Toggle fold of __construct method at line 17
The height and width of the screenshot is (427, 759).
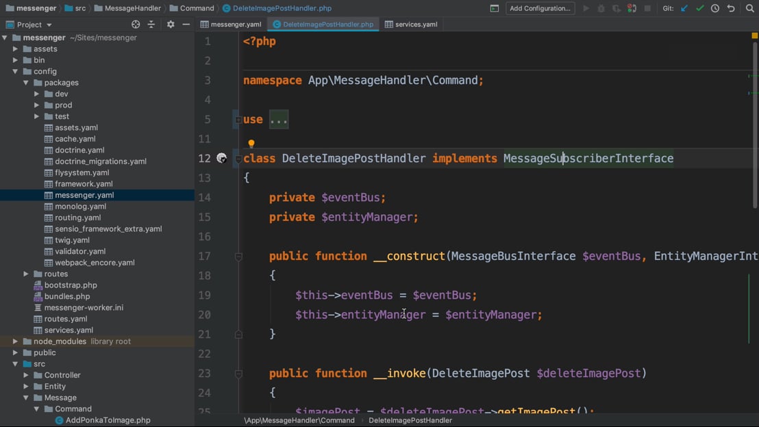(238, 257)
